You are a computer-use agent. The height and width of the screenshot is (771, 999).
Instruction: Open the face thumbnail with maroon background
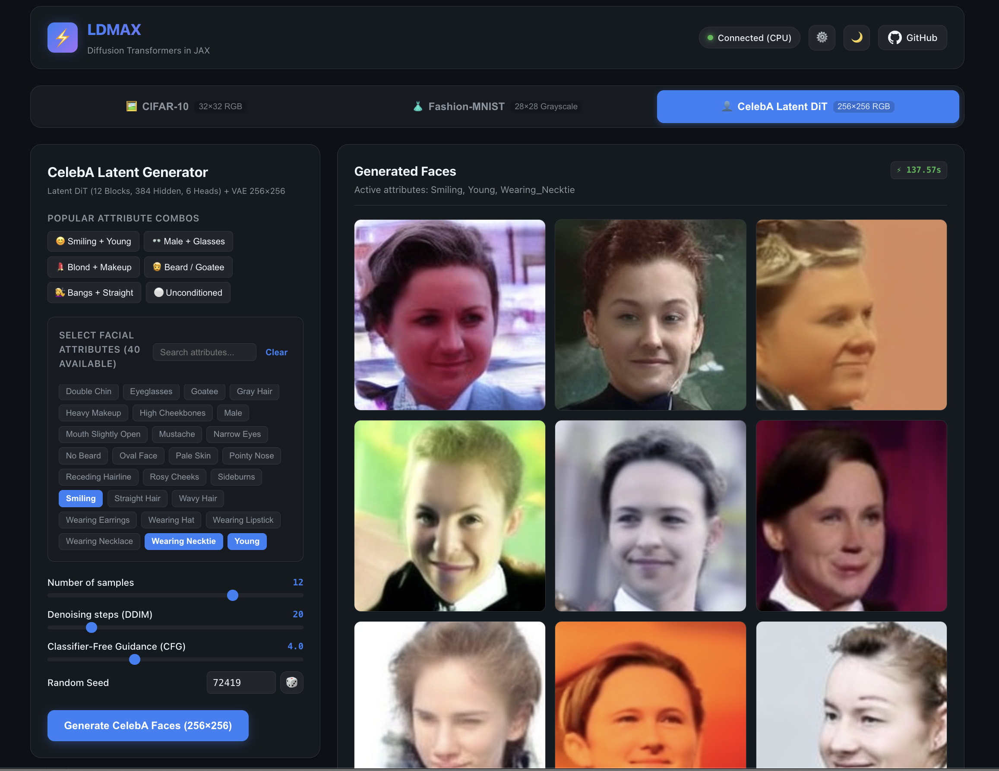pos(851,516)
